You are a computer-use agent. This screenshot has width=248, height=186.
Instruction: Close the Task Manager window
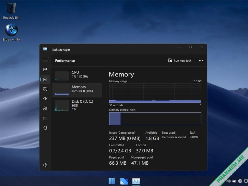(x=202, y=47)
